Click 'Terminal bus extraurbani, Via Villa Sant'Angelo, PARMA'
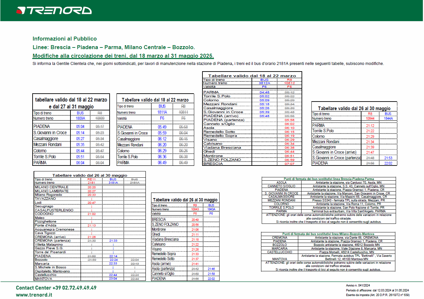 click(348, 211)
